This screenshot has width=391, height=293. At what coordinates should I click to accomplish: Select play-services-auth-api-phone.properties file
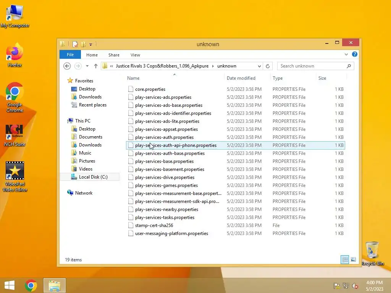point(236,145)
